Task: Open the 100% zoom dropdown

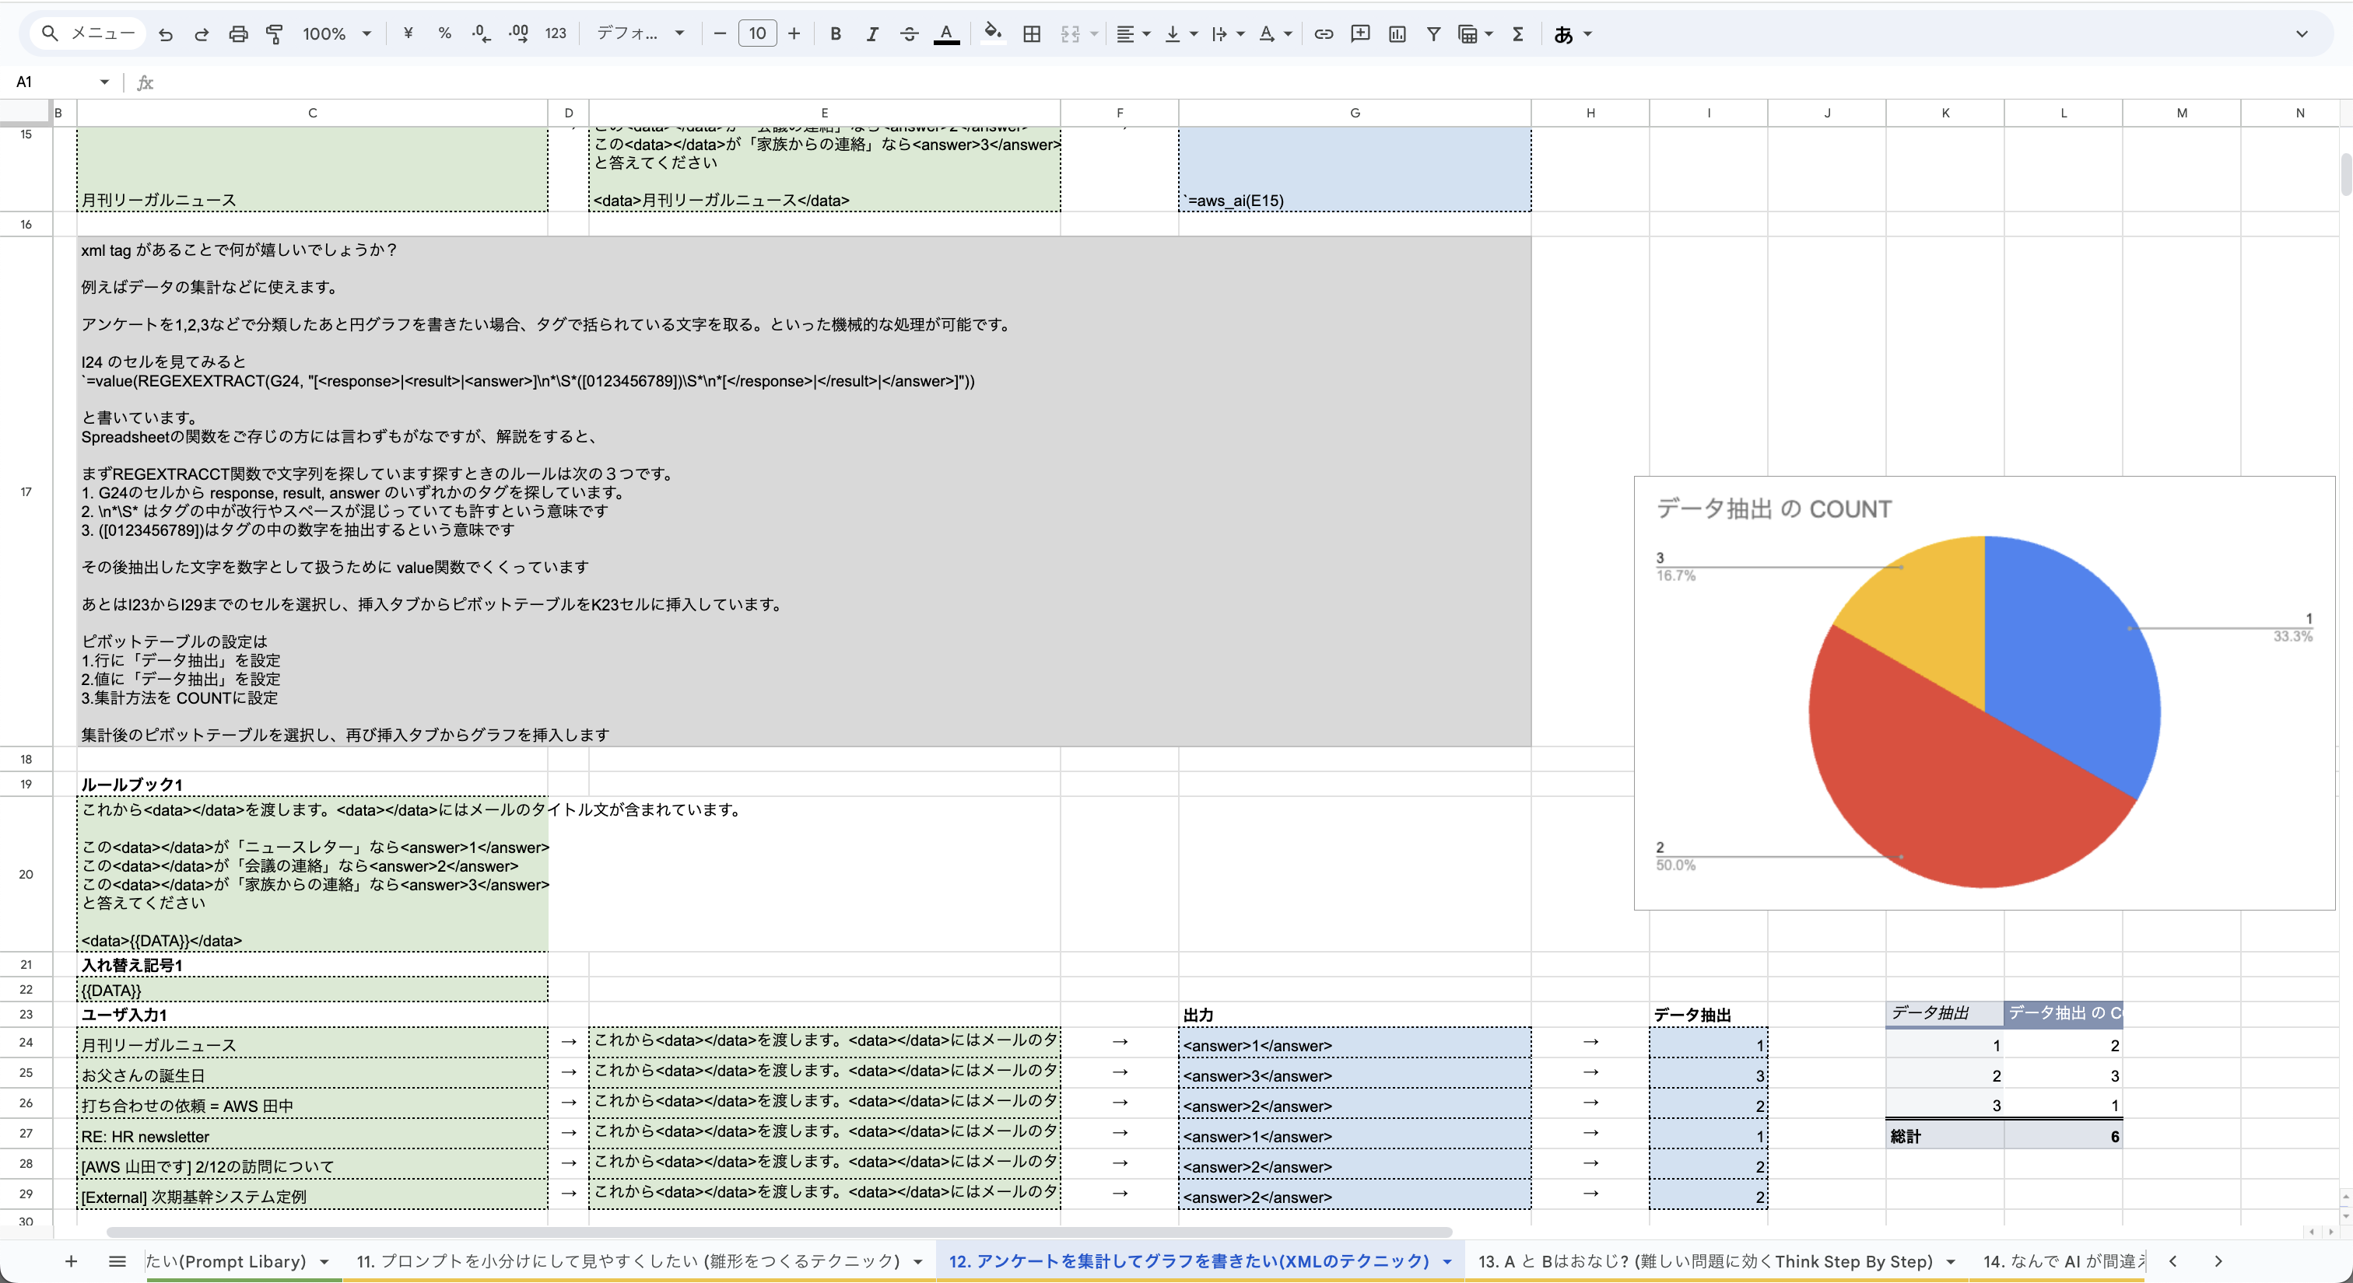Action: 336,33
